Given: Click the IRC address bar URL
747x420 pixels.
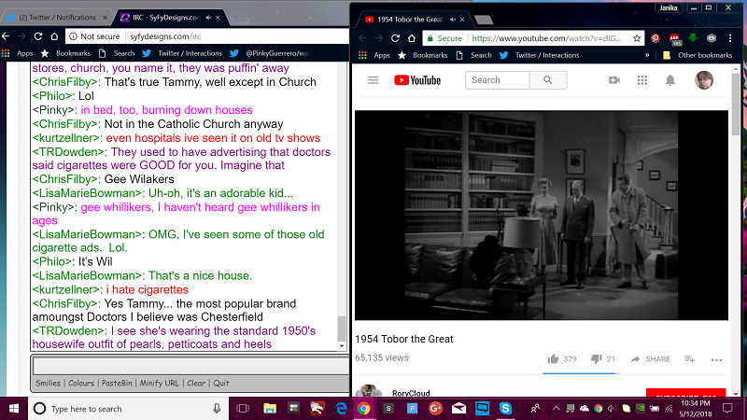Looking at the screenshot, I should pyautogui.click(x=165, y=36).
